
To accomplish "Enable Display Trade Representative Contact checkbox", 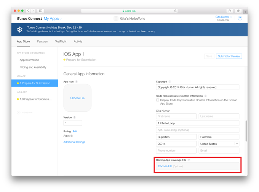I will pos(158,100).
